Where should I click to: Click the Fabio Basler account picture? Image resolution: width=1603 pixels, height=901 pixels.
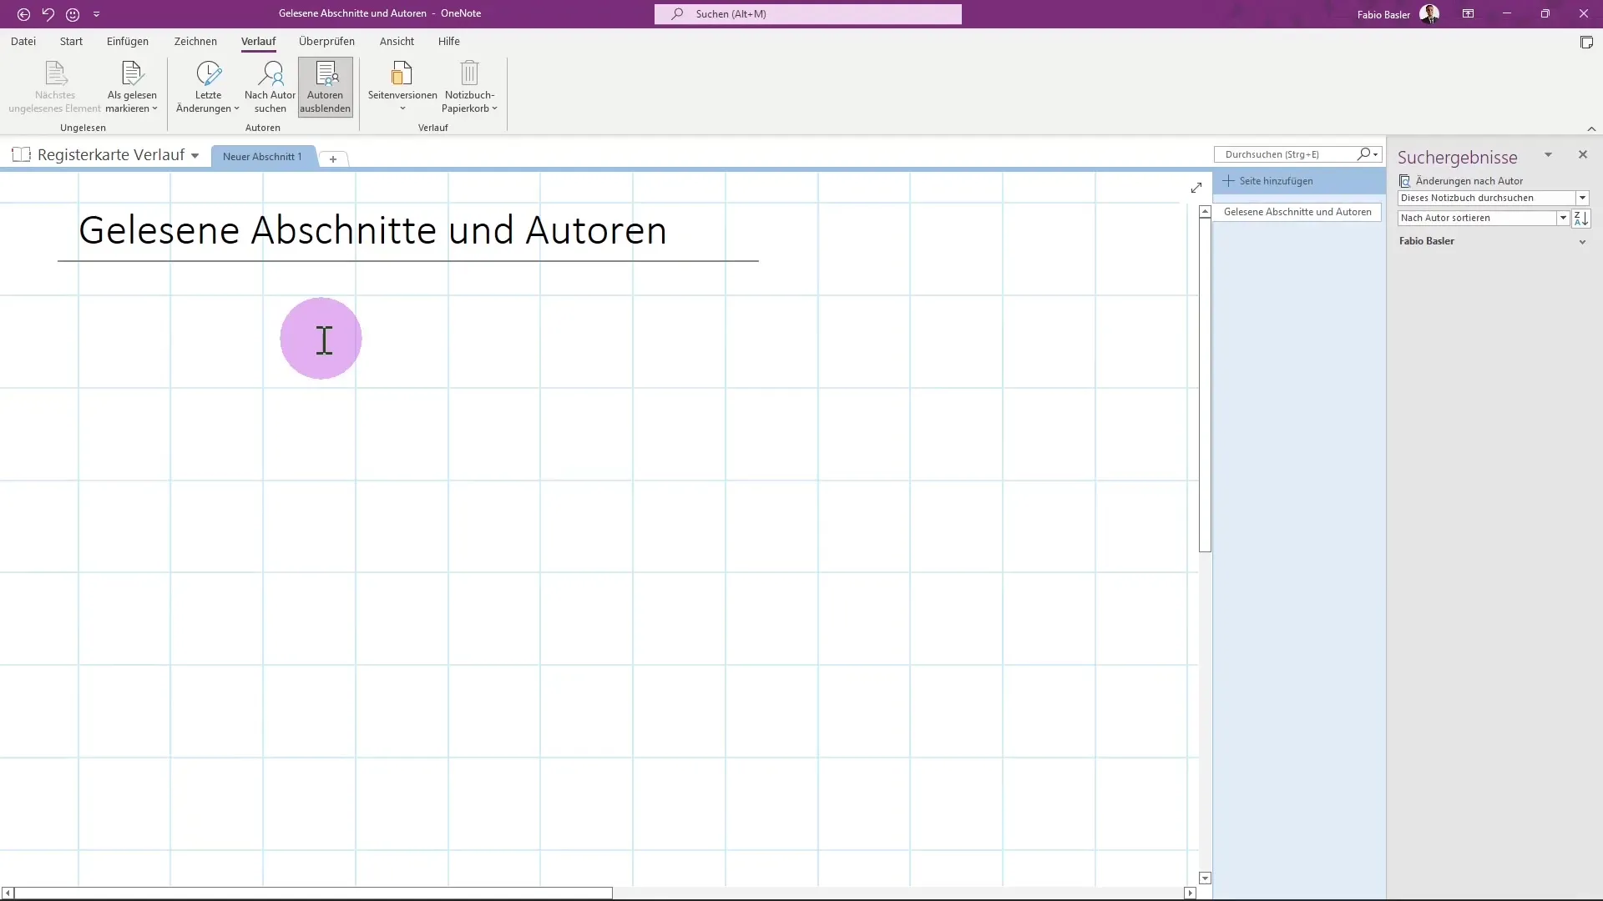click(1429, 14)
